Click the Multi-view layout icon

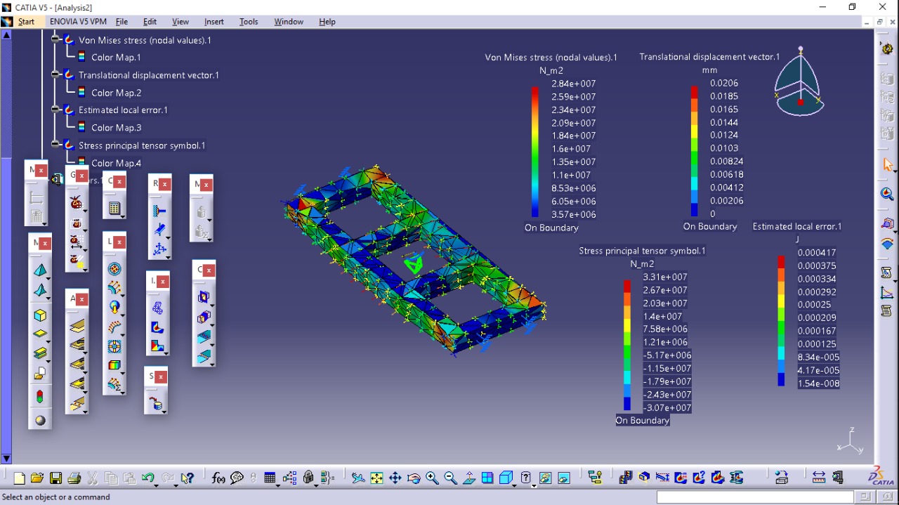(x=487, y=478)
